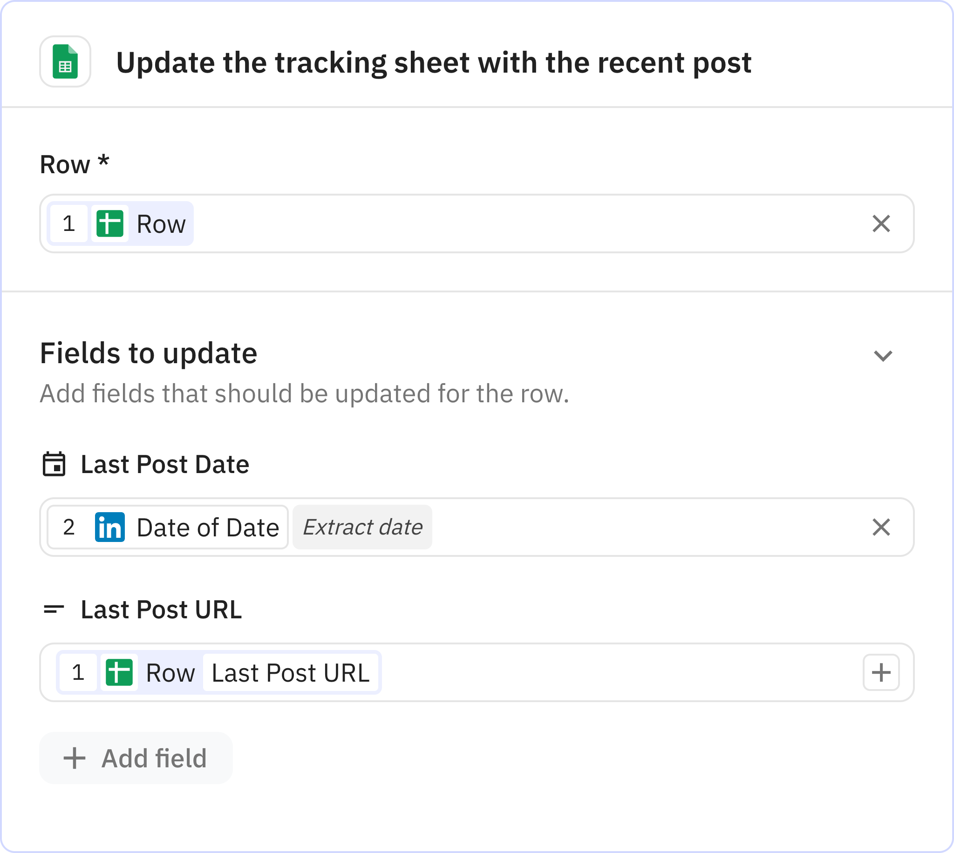This screenshot has width=954, height=853.
Task: Click the number 2 badge in date chip
Action: 69,527
